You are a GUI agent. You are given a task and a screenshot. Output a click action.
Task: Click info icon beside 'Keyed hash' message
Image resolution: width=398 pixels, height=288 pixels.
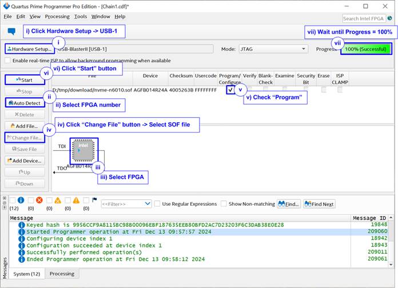coord(22,225)
